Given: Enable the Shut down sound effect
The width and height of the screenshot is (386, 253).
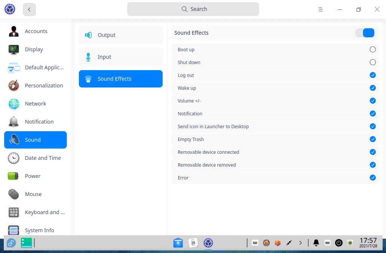Looking at the screenshot, I should 372,62.
